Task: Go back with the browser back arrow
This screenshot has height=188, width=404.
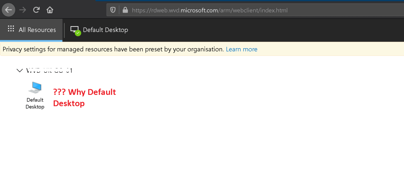Action: [x=9, y=10]
